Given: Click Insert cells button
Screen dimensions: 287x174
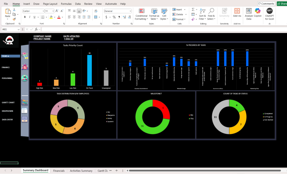Looking at the screenshot, I should [x=177, y=9].
